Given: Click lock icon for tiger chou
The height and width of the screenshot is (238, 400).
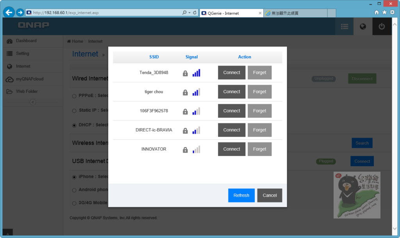Looking at the screenshot, I should [185, 92].
